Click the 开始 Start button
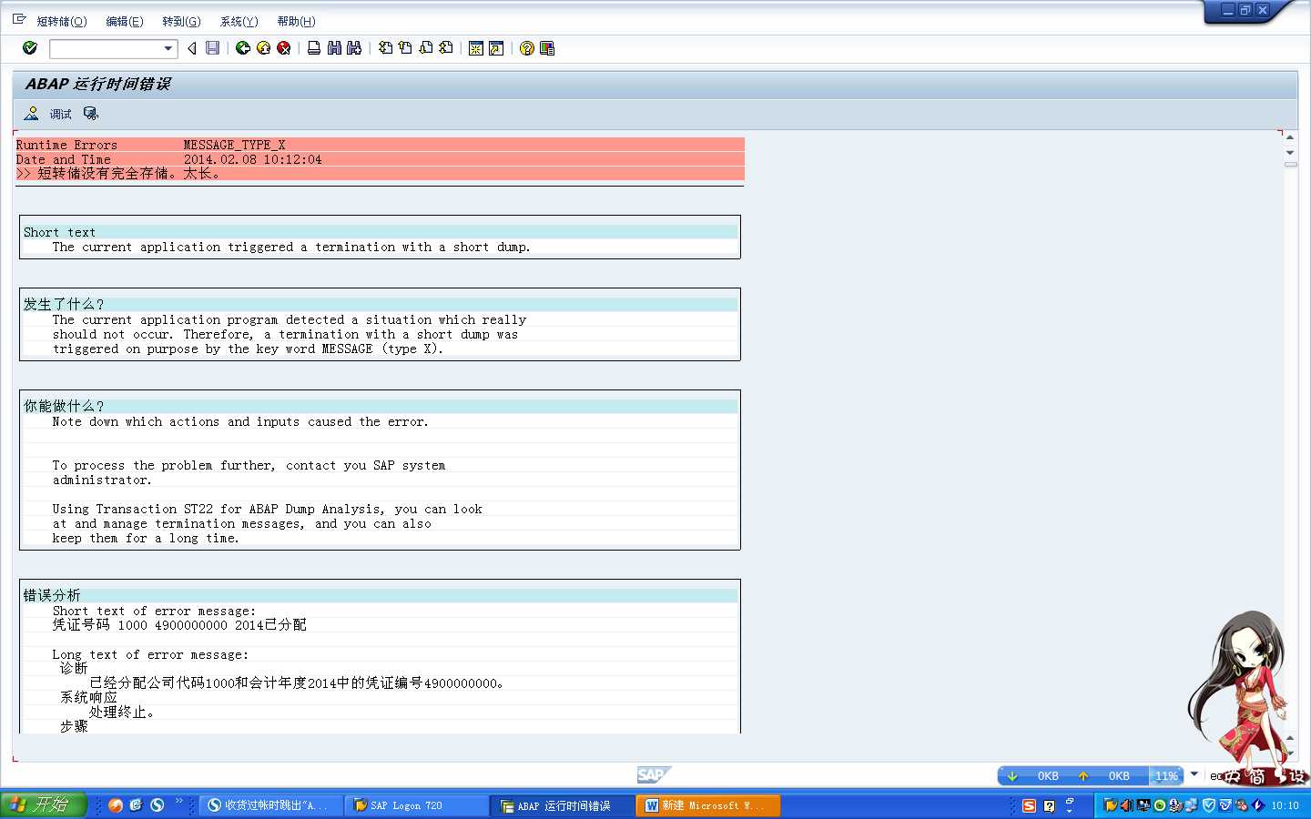Viewport: 1311px width, 819px height. click(x=43, y=805)
